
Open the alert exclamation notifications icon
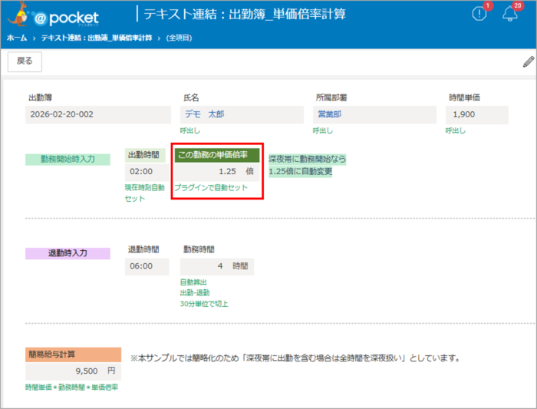click(x=479, y=14)
